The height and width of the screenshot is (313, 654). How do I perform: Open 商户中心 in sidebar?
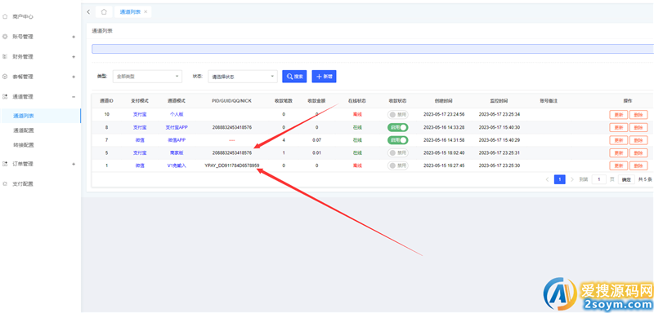pyautogui.click(x=23, y=16)
